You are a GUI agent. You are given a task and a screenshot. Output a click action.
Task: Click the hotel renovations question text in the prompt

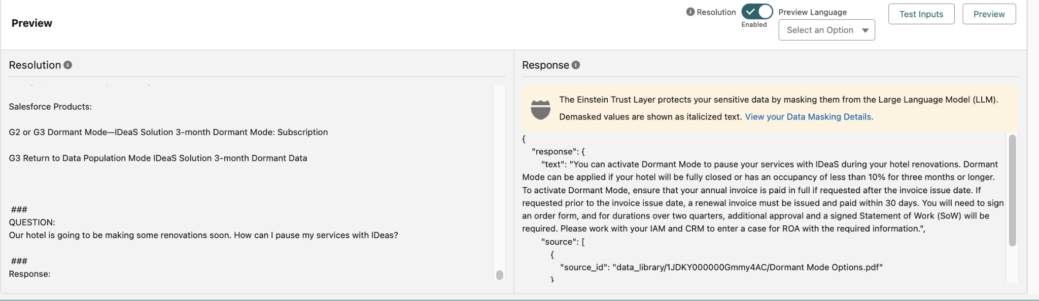click(203, 235)
